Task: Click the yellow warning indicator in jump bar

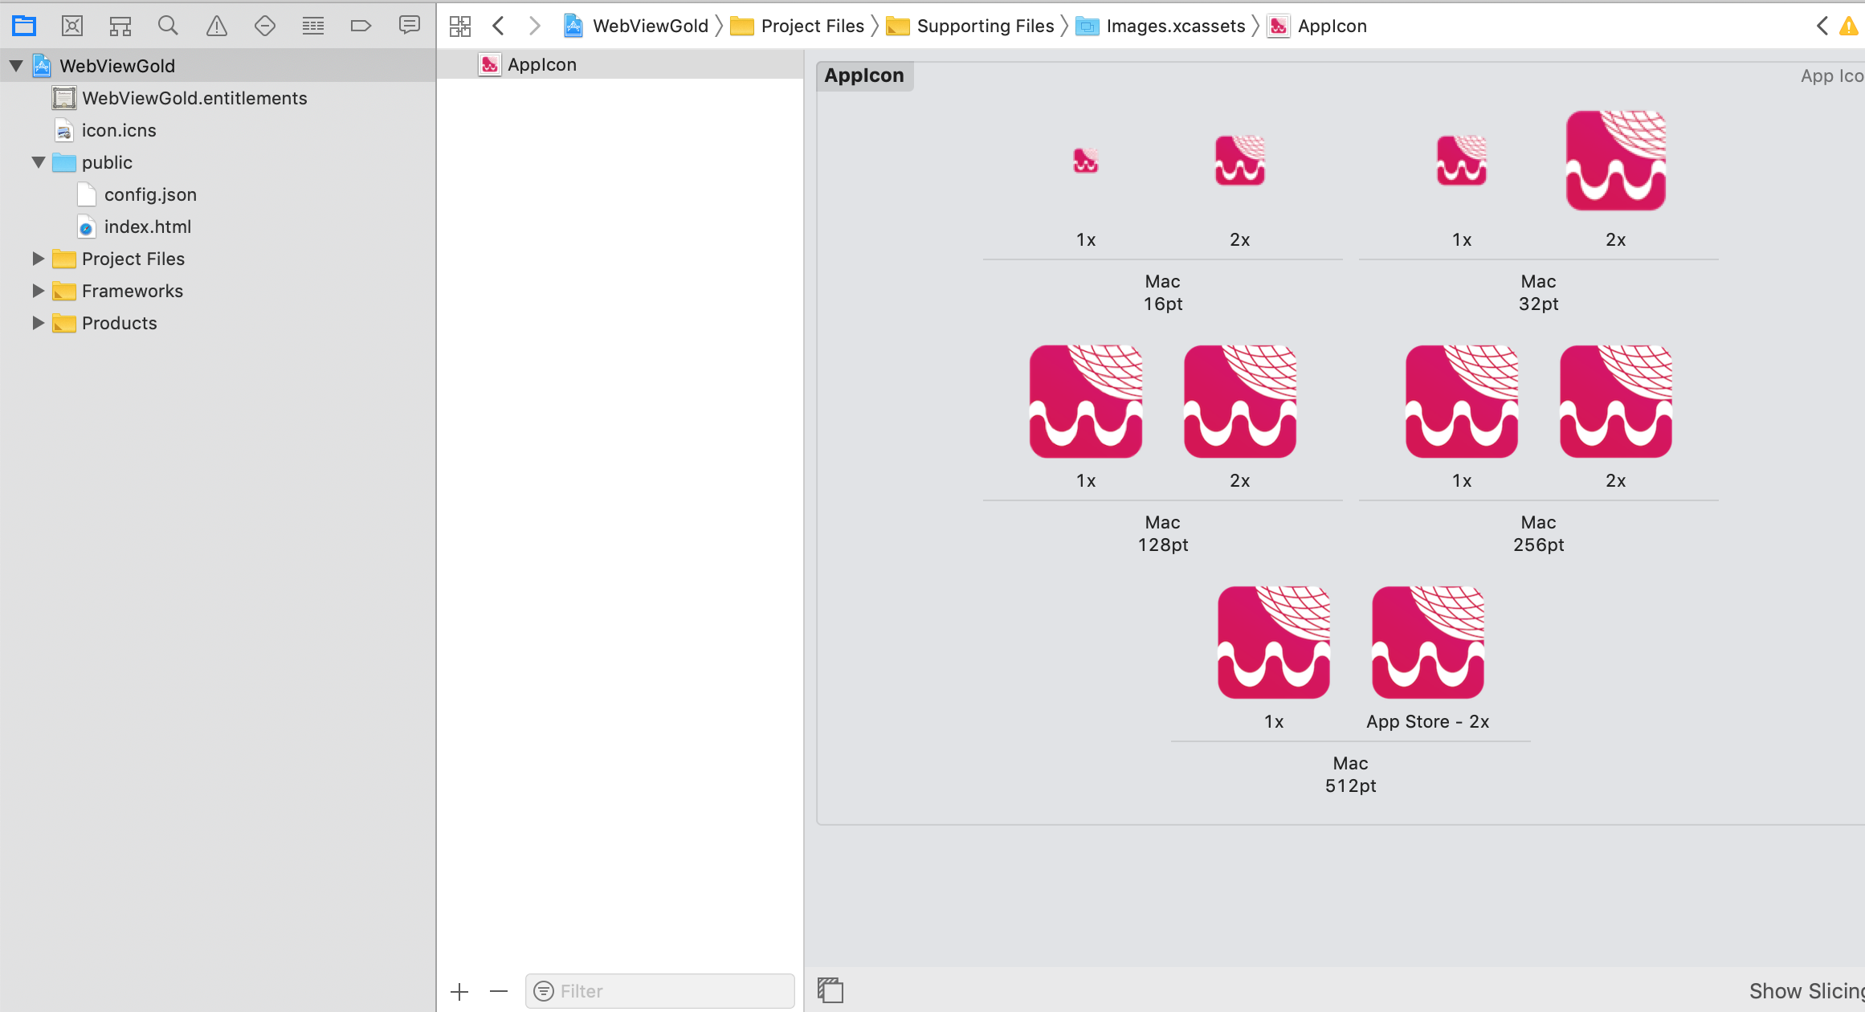Action: point(1849,26)
